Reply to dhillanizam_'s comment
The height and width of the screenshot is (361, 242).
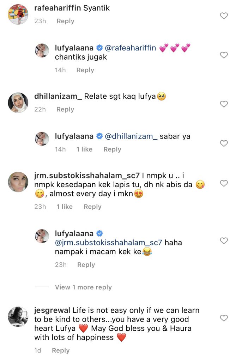pos(65,110)
